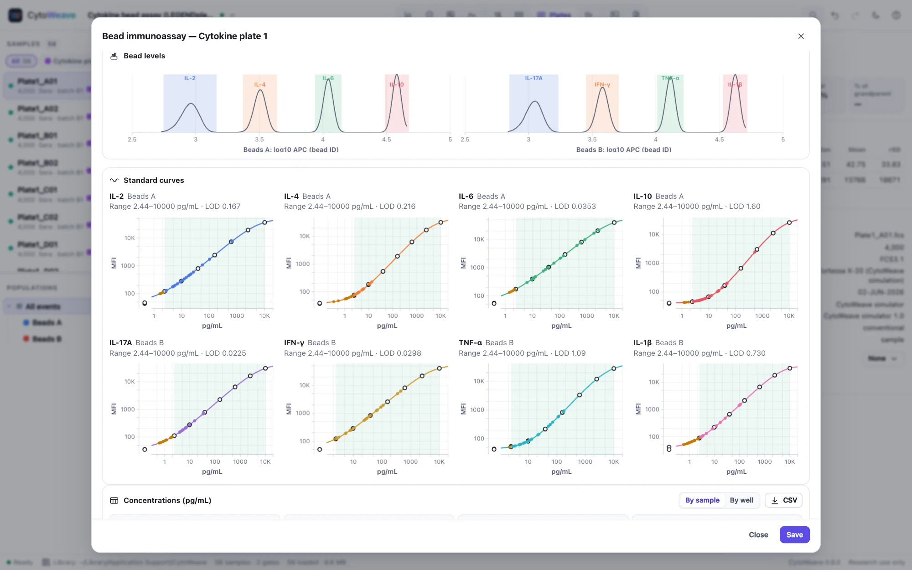
Task: Select Plate1_D01 in the background samples list
Action: tap(48, 249)
